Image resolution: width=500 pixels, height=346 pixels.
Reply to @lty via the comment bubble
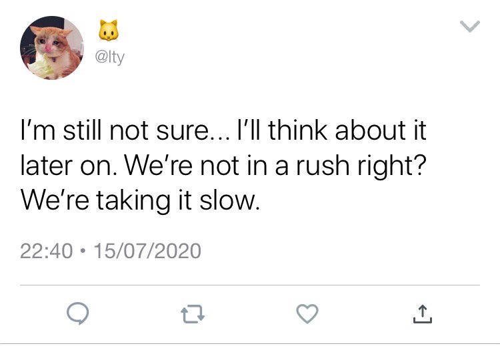78,313
